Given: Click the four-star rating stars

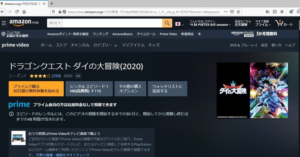Looking at the screenshot, I should 40,76.
